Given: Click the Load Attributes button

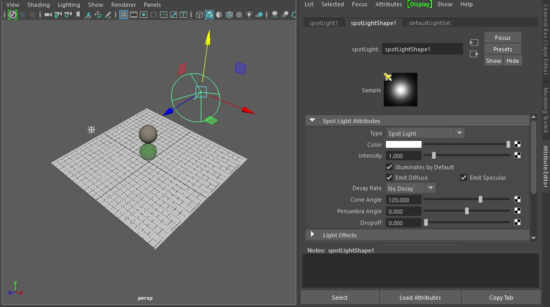Looking at the screenshot, I should (x=420, y=298).
